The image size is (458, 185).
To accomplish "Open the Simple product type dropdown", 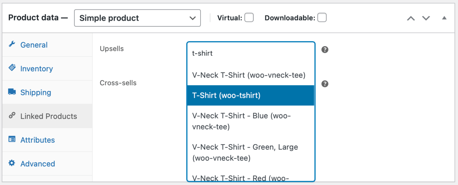I will click(137, 18).
